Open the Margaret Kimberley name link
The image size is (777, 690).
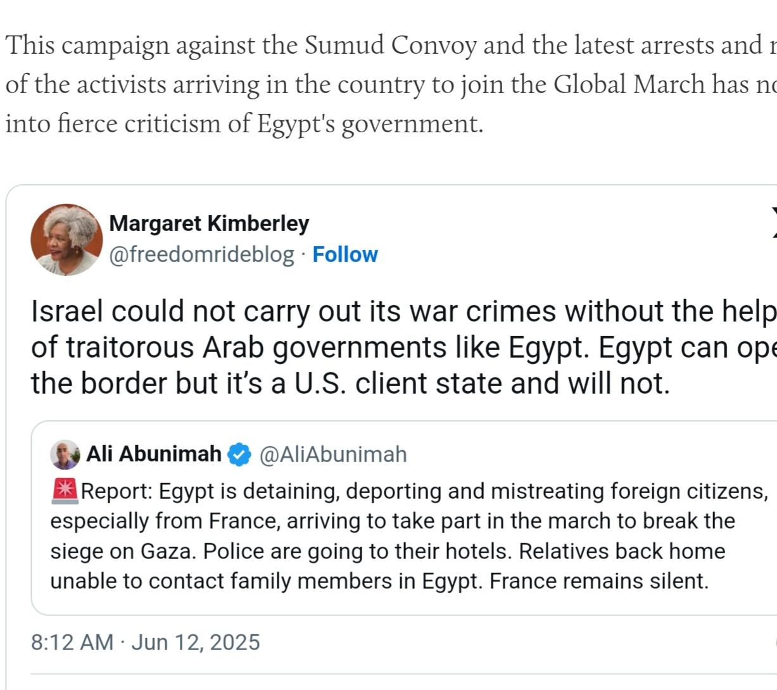209,223
